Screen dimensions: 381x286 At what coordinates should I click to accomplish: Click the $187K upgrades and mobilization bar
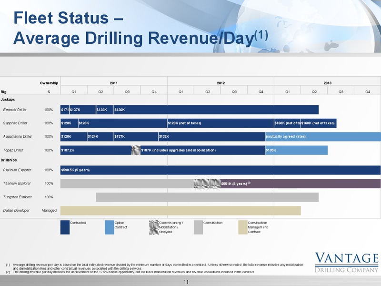[203, 150]
